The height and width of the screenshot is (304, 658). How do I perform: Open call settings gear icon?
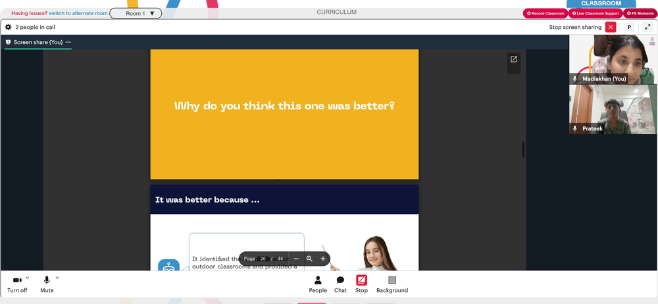(8, 27)
